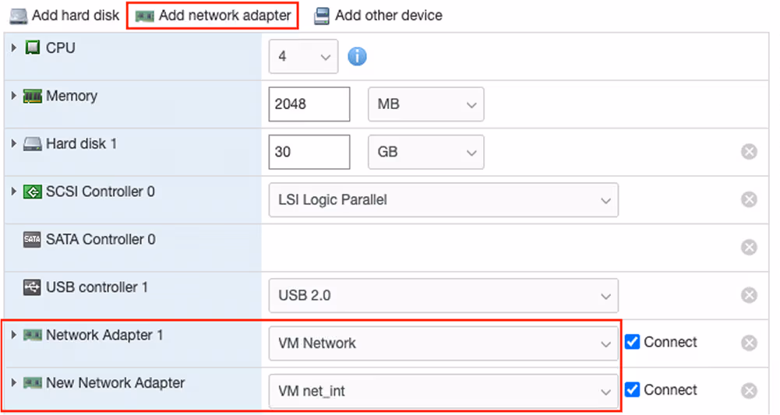The width and height of the screenshot is (780, 415).
Task: Delete the New Network Adapter entry
Action: [749, 391]
